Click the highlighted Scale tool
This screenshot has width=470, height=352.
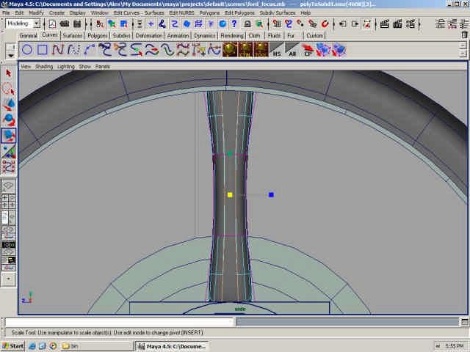9,136
